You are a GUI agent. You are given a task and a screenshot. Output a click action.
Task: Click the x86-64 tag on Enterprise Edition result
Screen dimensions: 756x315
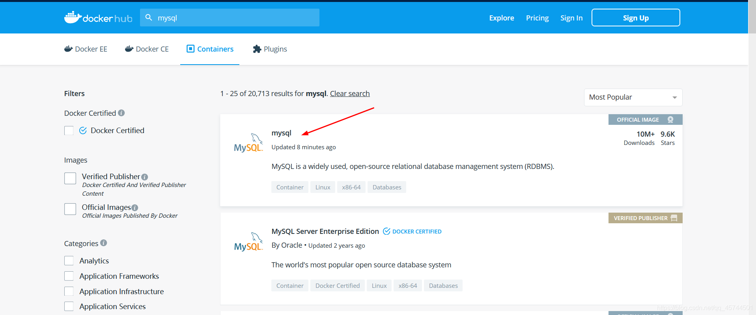(408, 285)
